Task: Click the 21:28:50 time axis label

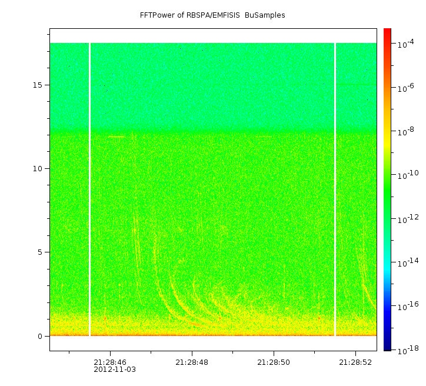Action: pos(274,362)
